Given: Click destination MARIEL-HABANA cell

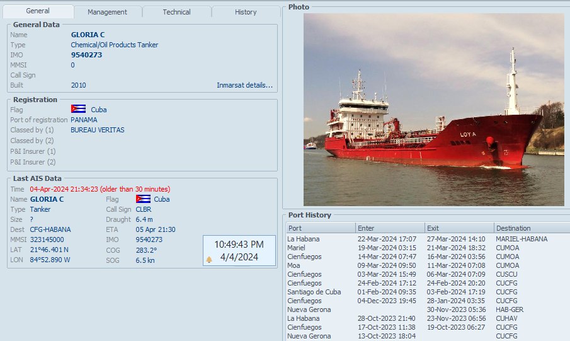Looking at the screenshot, I should point(522,239).
